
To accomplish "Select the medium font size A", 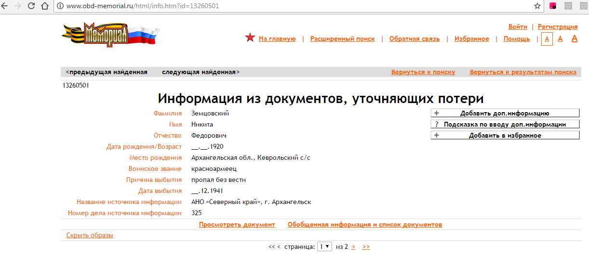I will [x=560, y=39].
